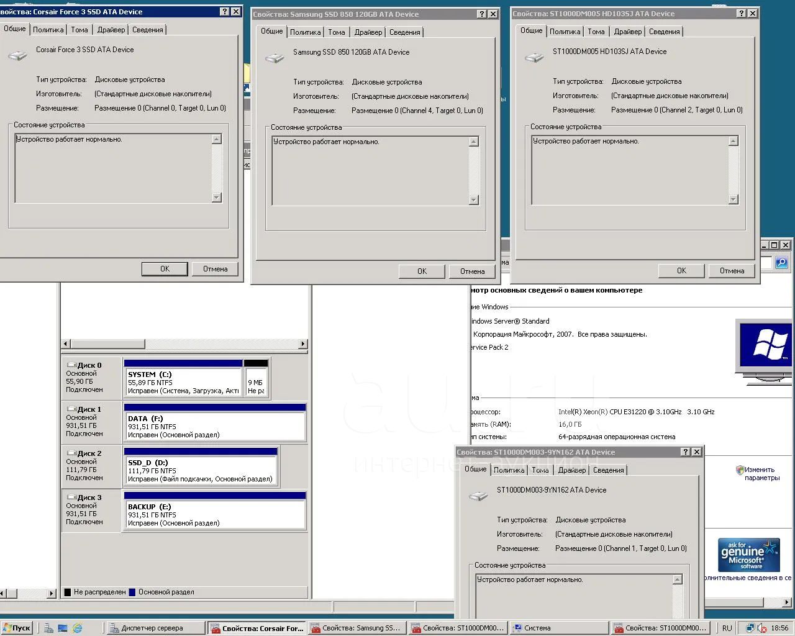Screen dimensions: 795x636
Task: Show desktop via quick launch icon
Action: (x=63, y=628)
